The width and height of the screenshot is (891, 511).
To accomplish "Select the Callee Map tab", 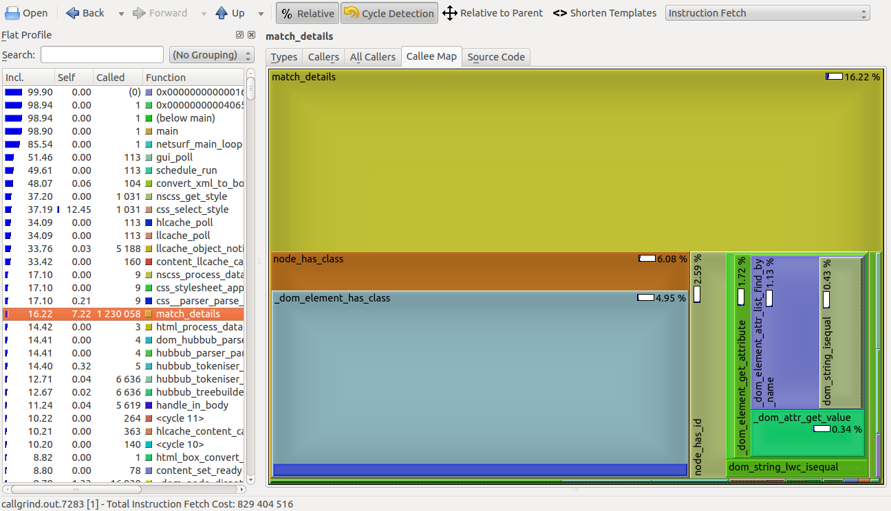I will point(431,56).
